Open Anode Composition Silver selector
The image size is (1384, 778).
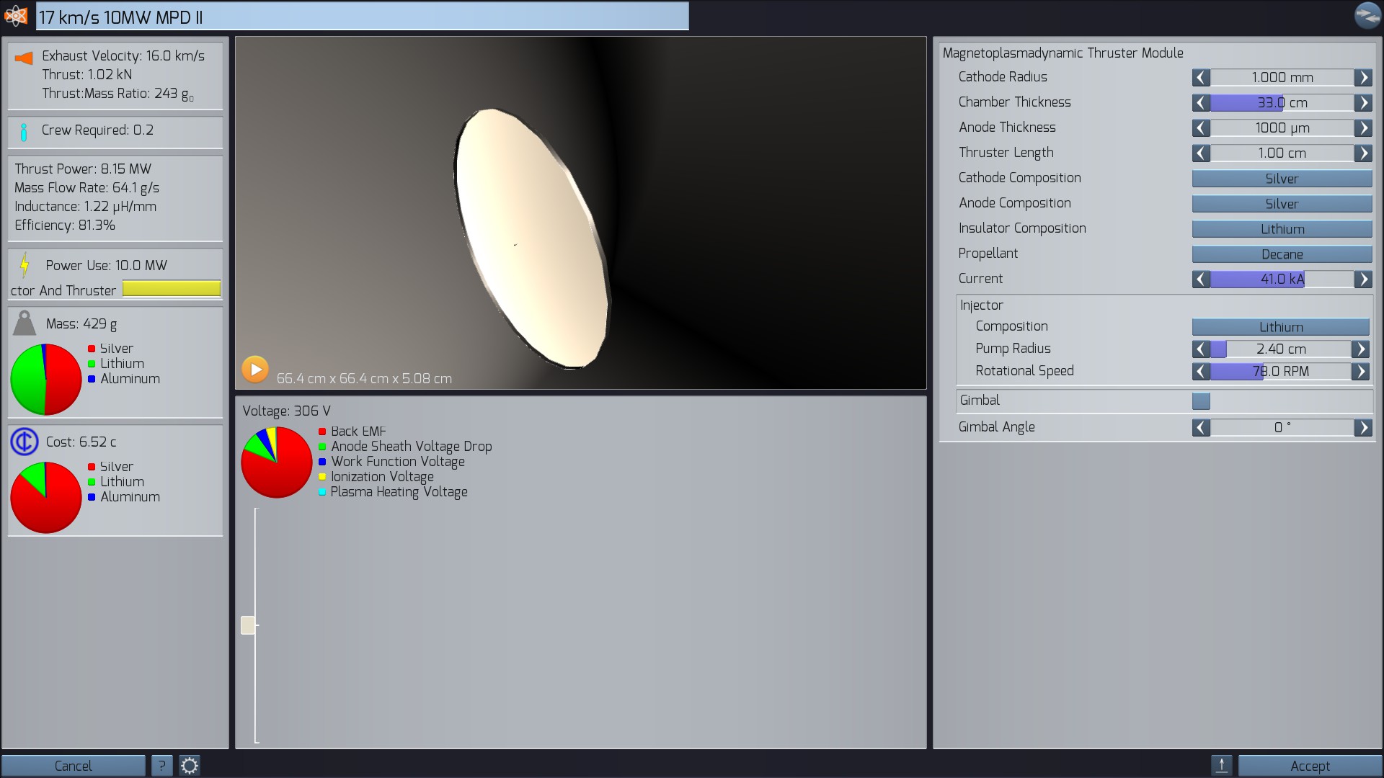[1282, 203]
